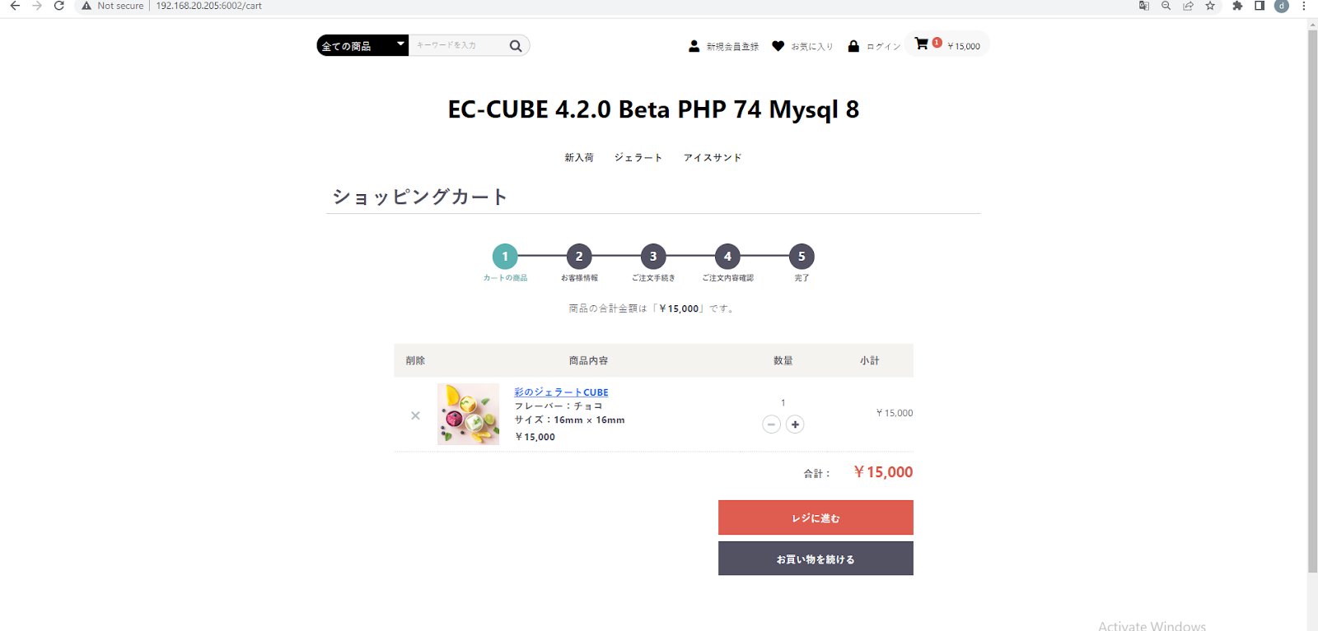The width and height of the screenshot is (1318, 631).
Task: Open the browser Extensions puzzle icon
Action: [1237, 6]
